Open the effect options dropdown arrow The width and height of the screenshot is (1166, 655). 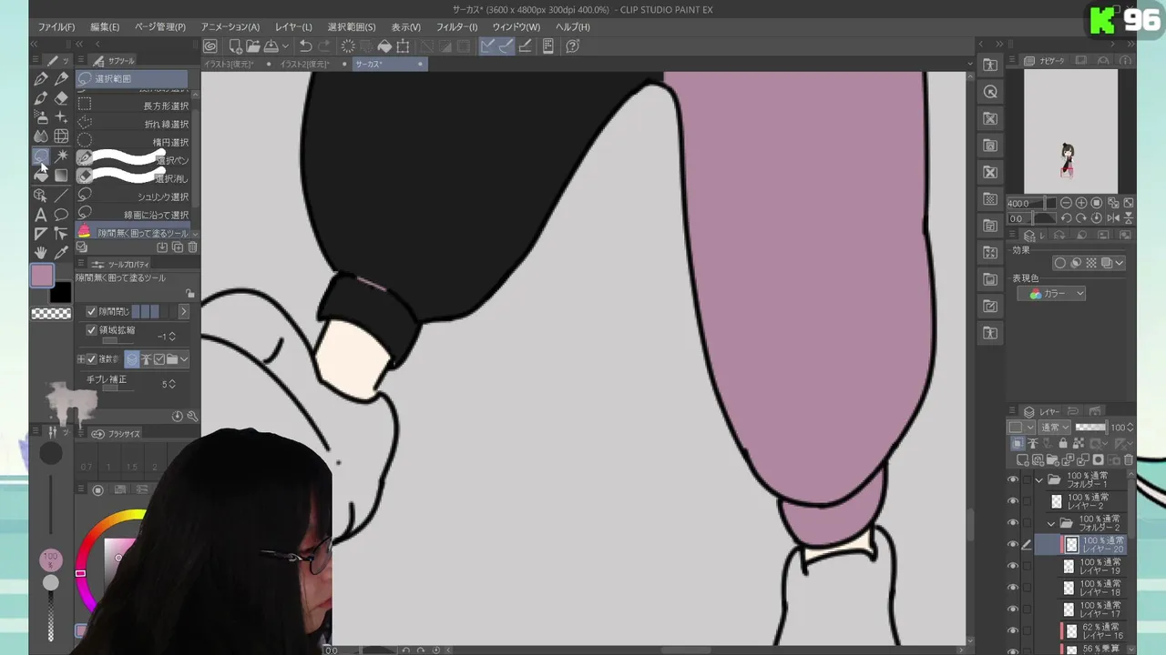point(1120,264)
